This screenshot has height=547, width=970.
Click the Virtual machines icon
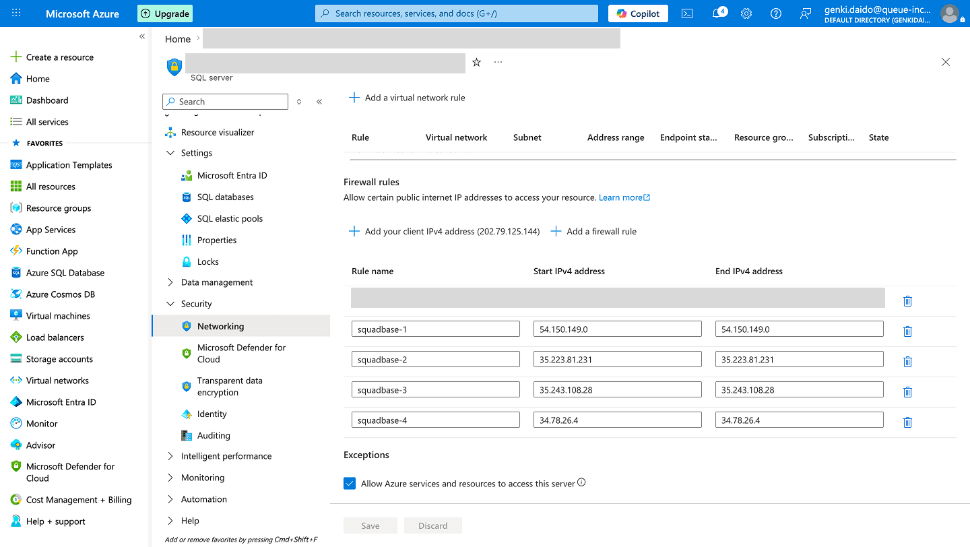(x=16, y=316)
